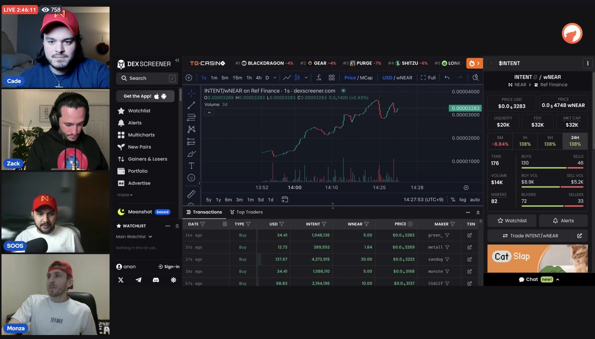Select the crosshair cursor tool
The height and width of the screenshot is (339, 595).
pyautogui.click(x=191, y=93)
